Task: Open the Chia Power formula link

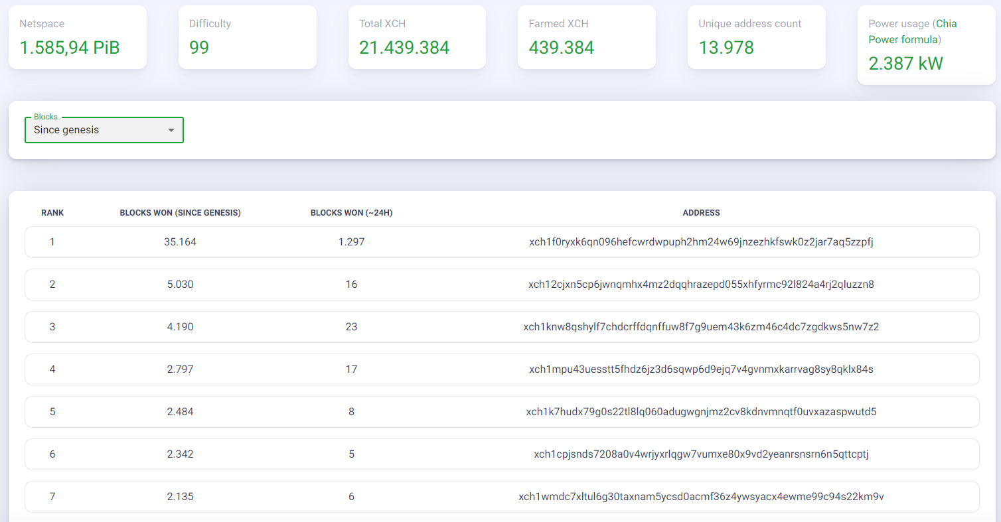Action: pos(913,31)
